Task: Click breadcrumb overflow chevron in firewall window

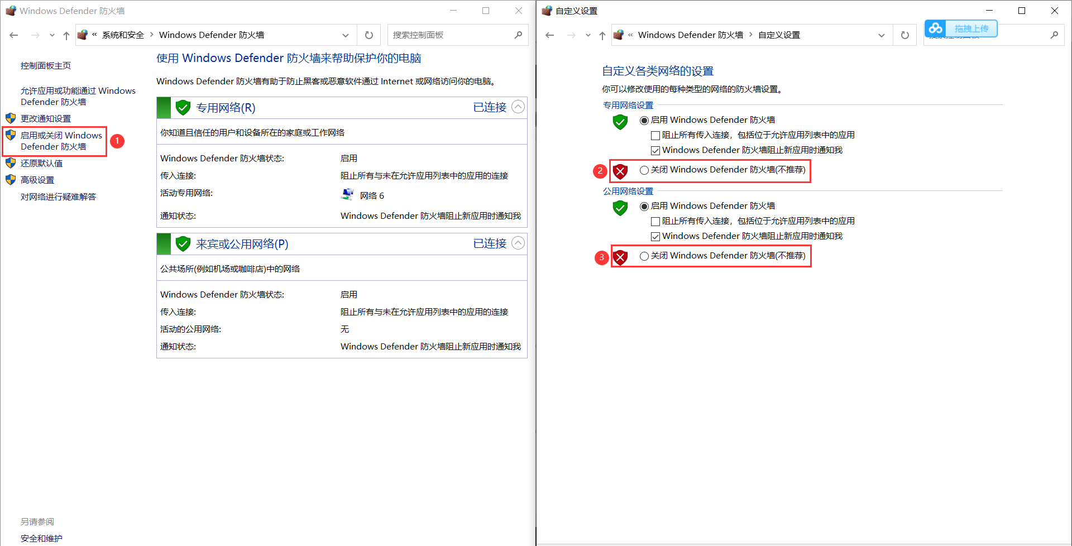Action: coord(94,35)
